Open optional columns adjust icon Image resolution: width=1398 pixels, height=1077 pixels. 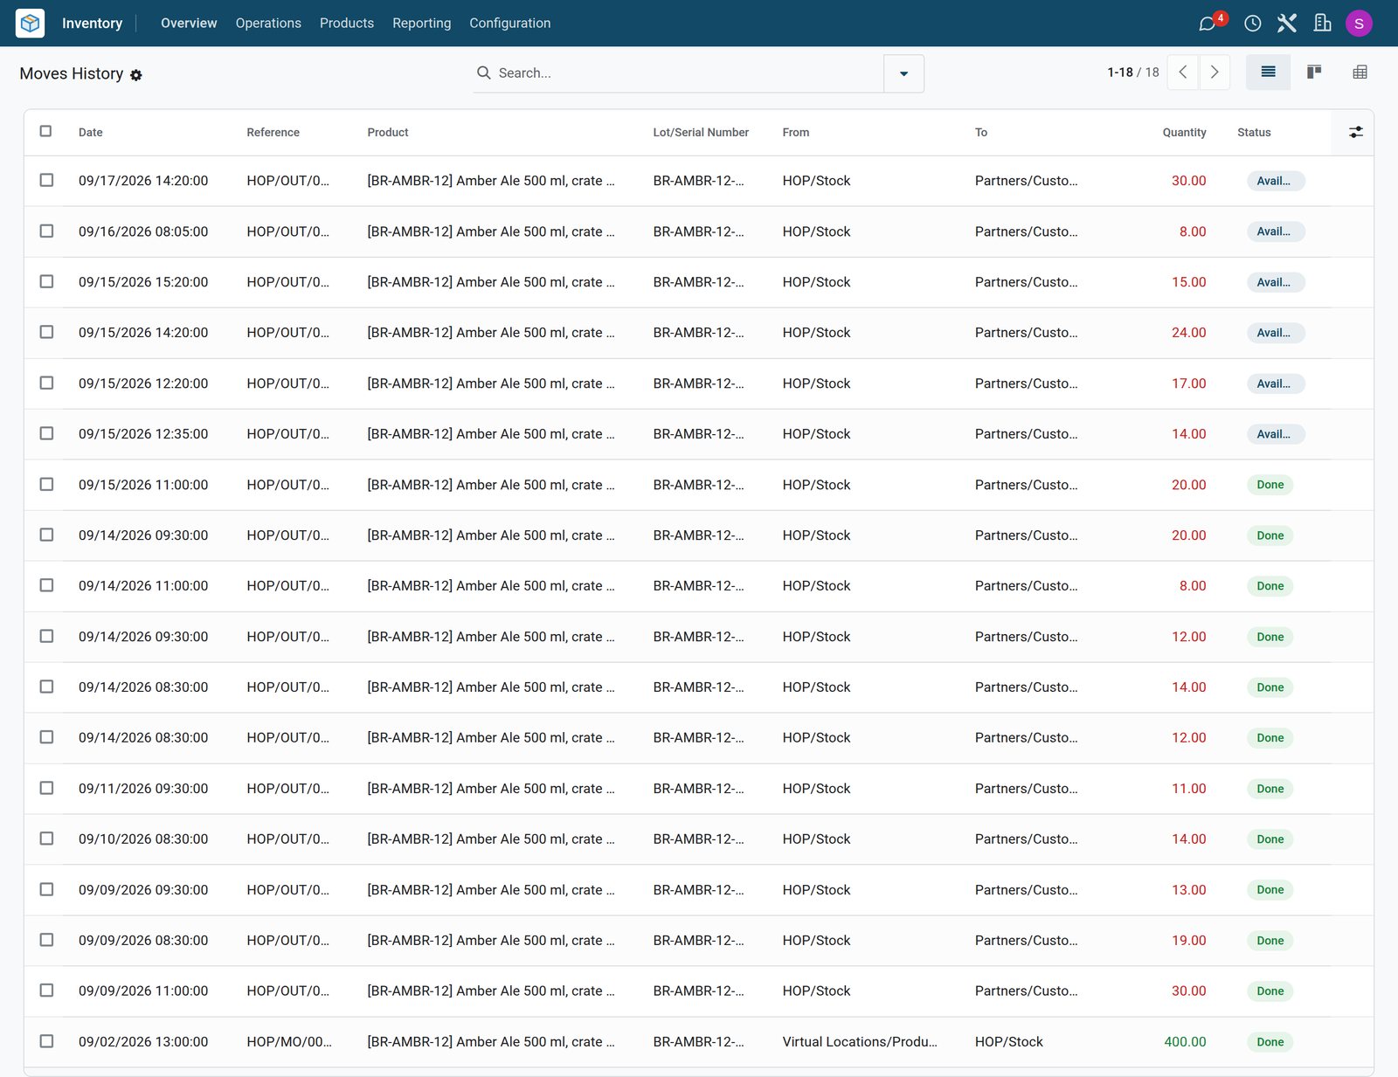click(1355, 132)
